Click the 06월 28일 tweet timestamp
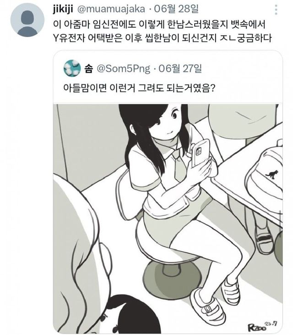The height and width of the screenshot is (335, 293). [176, 9]
